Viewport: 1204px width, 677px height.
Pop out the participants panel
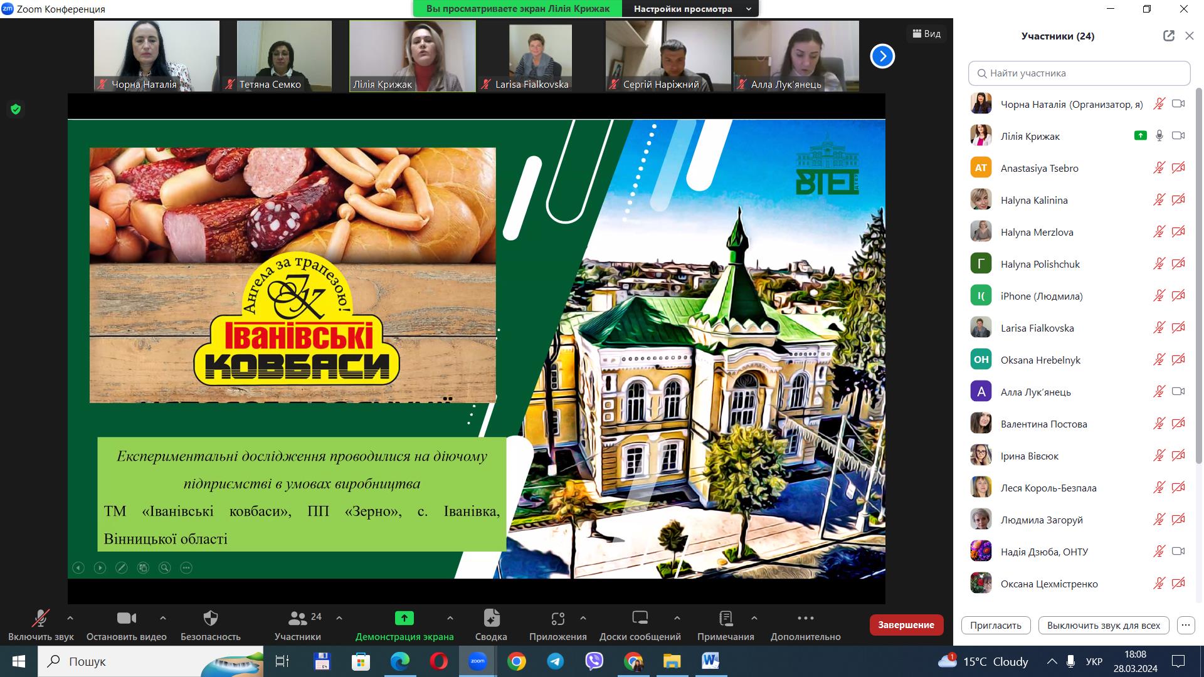(1168, 36)
